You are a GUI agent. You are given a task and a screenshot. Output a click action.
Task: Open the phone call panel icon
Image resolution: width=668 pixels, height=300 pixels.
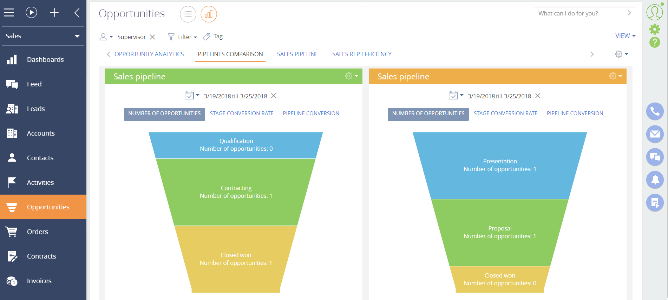[x=655, y=111]
